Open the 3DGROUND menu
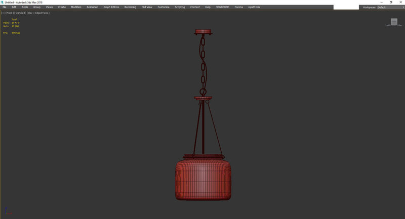This screenshot has height=219, width=405. pos(222,8)
